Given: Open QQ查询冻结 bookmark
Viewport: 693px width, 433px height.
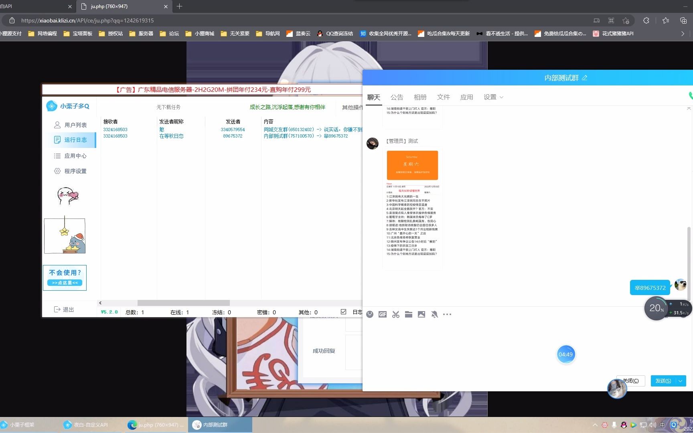Looking at the screenshot, I should [335, 34].
